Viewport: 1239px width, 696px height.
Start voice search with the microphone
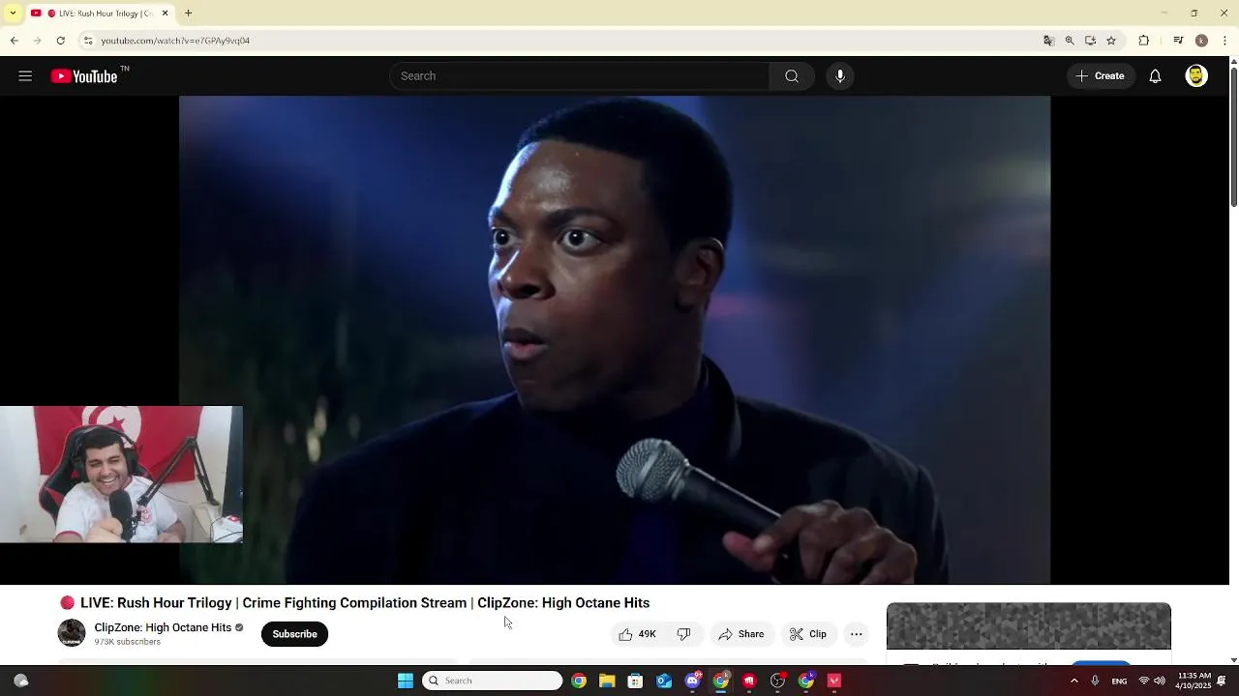pyautogui.click(x=840, y=76)
